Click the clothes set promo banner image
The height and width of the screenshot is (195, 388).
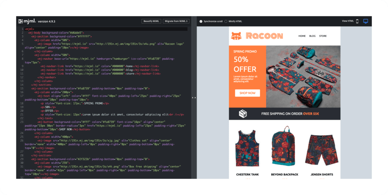click(303, 76)
